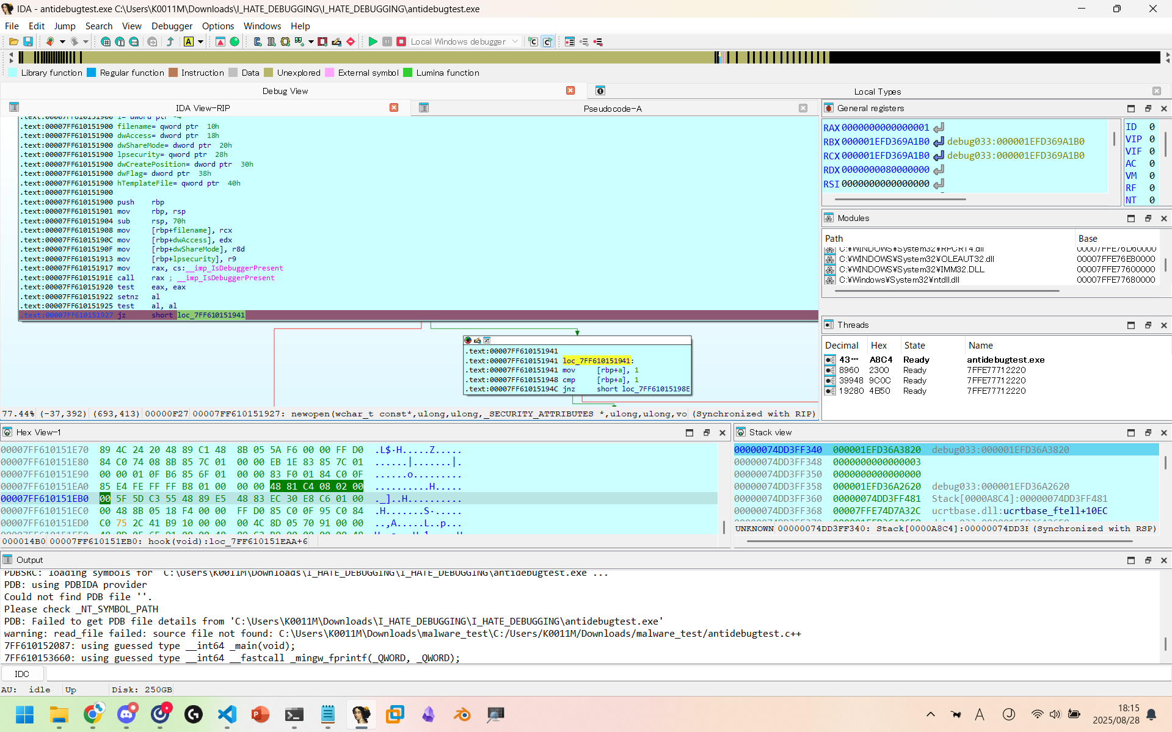Open the Local Windows debugger dropdown
Viewport: 1172px width, 732px height.
[515, 42]
